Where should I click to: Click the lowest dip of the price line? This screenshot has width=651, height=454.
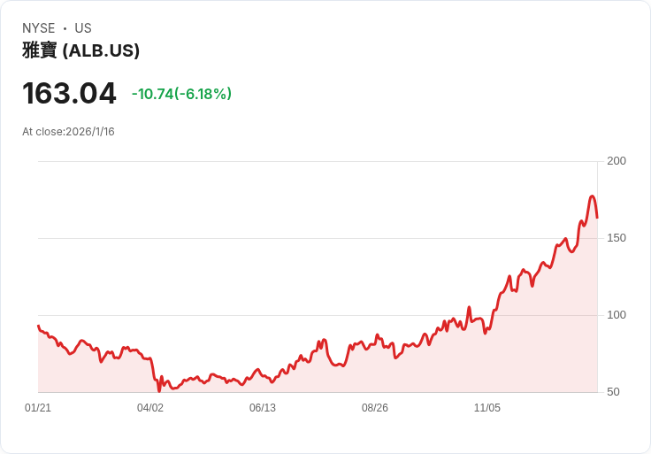pyautogui.click(x=159, y=390)
